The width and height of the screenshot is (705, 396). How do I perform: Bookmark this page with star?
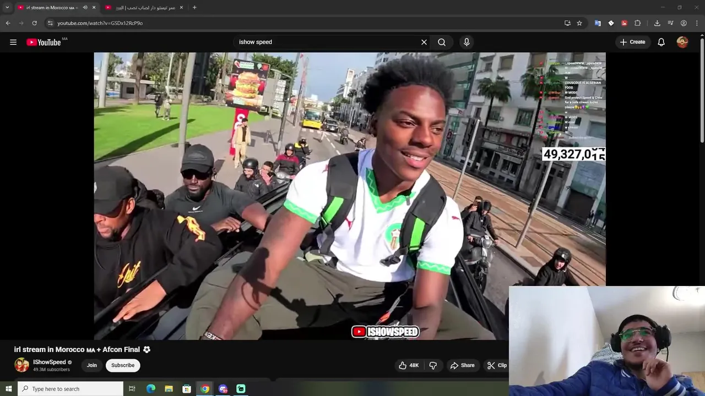(x=579, y=23)
